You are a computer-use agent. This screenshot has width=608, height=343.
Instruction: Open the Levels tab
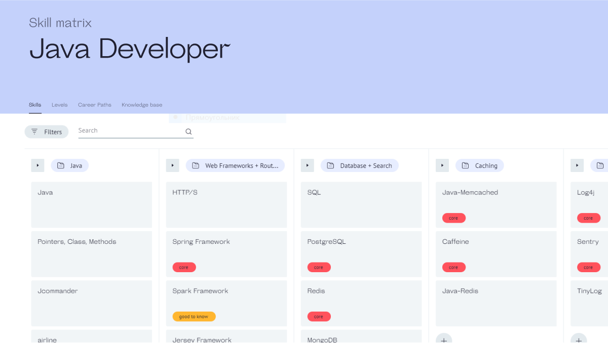pyautogui.click(x=59, y=105)
